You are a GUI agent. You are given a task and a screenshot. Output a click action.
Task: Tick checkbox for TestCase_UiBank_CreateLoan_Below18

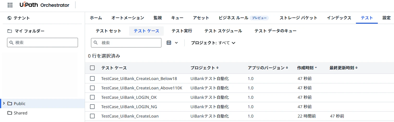click(x=92, y=78)
